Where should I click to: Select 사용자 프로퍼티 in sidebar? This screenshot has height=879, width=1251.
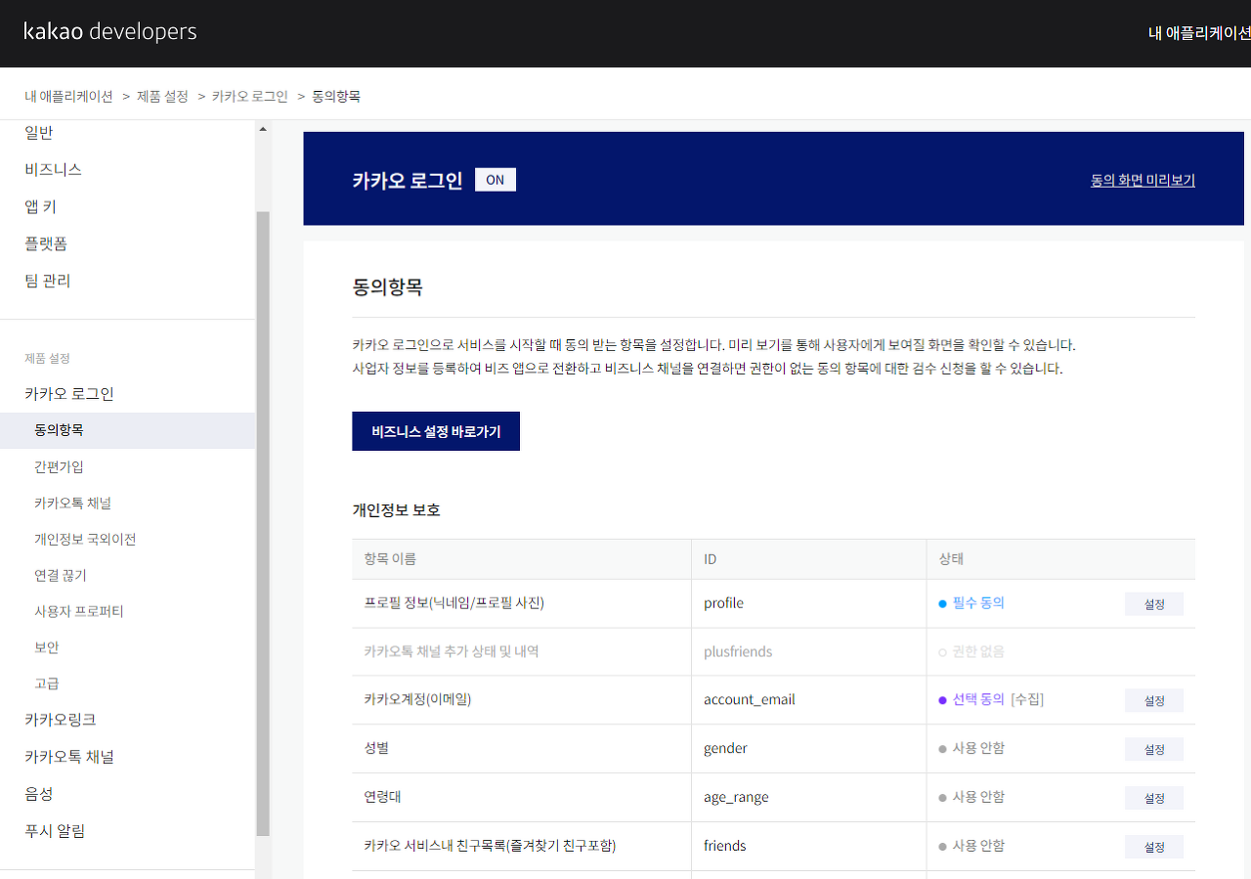79,611
